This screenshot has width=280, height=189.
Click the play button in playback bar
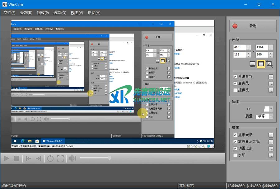point(6,158)
